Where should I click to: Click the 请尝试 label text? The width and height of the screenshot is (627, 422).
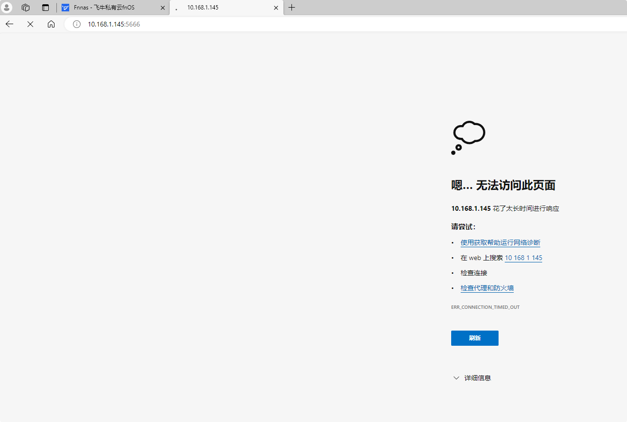pos(463,226)
